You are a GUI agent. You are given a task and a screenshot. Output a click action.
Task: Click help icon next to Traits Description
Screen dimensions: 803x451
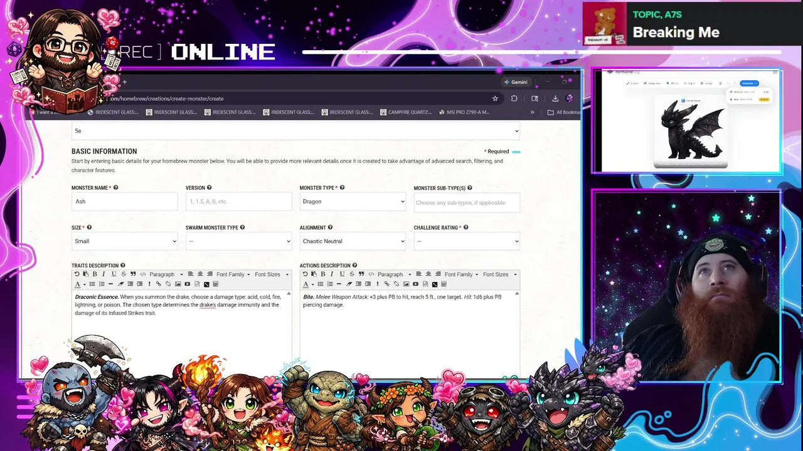point(123,266)
